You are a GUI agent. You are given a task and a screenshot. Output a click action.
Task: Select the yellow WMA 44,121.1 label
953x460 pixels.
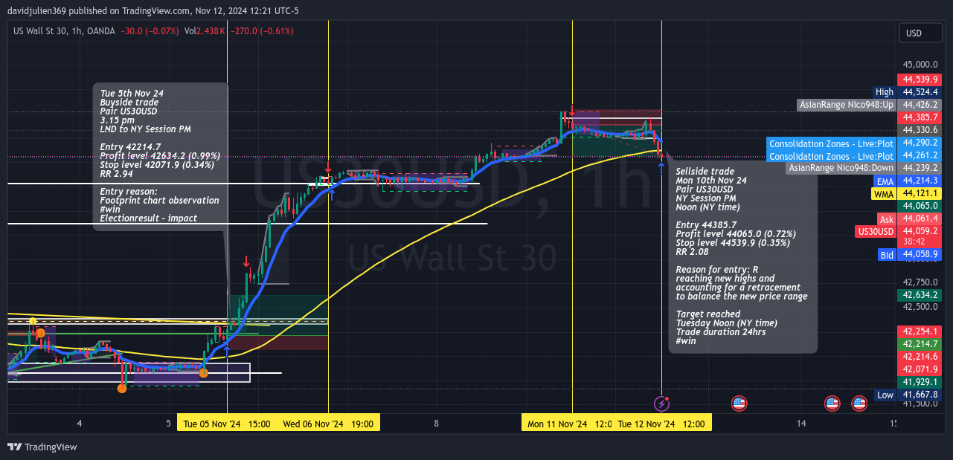pyautogui.click(x=907, y=193)
